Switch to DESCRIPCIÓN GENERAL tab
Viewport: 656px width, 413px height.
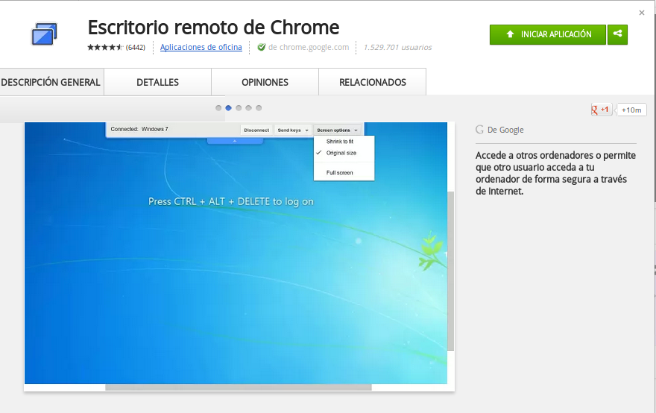click(51, 82)
